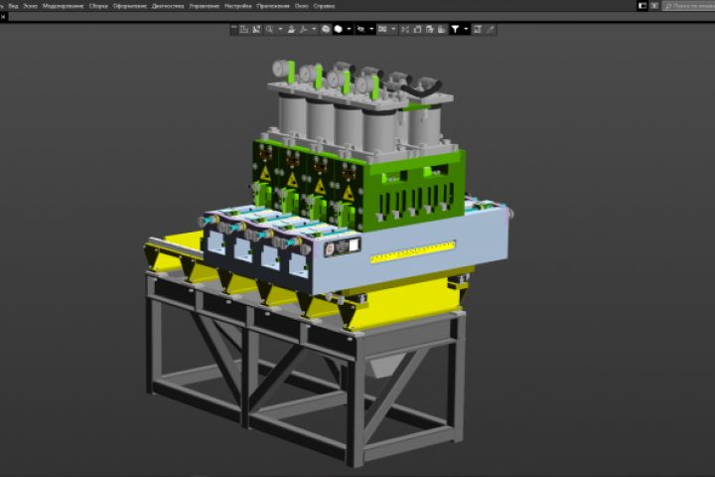Click into the command search field
Screen dimensions: 715x477
689,6
